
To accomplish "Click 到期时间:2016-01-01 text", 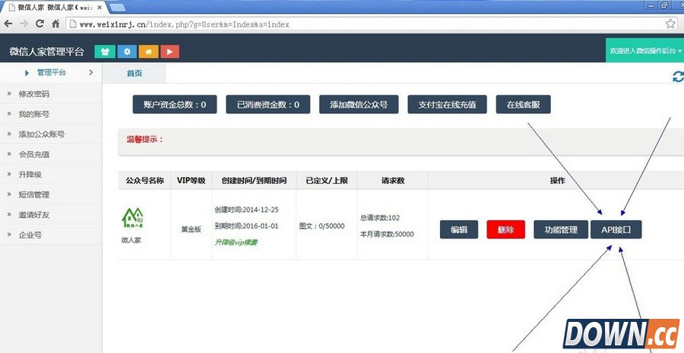I will [x=246, y=226].
